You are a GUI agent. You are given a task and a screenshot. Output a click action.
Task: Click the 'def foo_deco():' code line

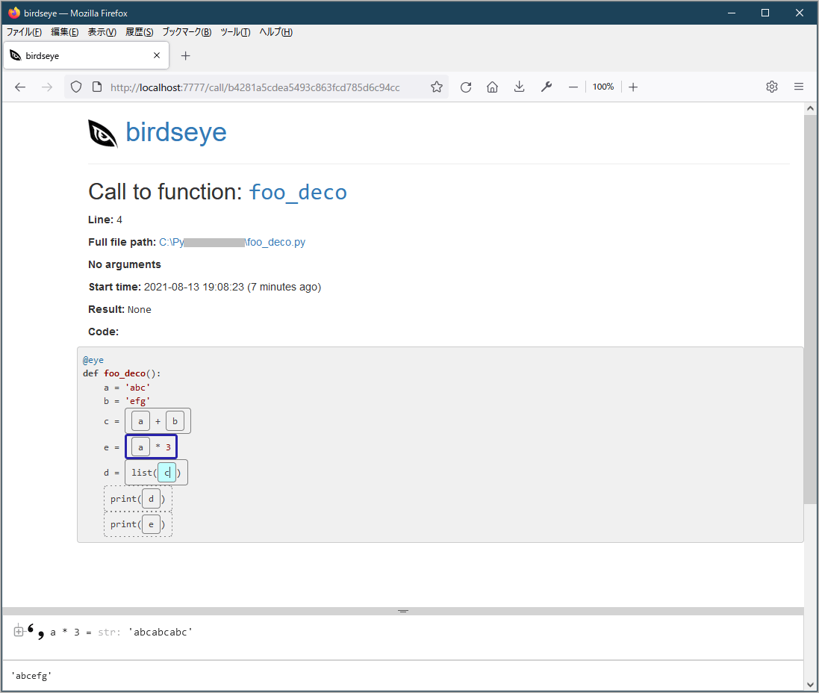pos(122,373)
